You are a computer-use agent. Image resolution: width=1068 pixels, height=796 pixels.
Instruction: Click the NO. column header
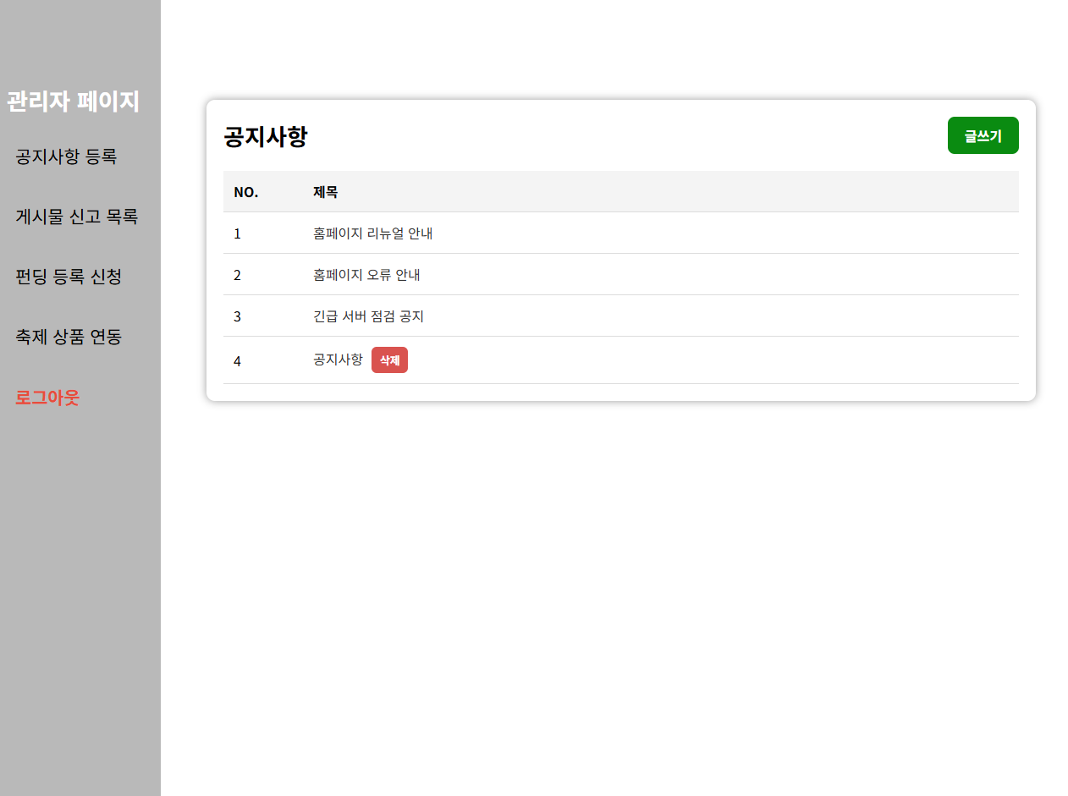pyautogui.click(x=244, y=192)
